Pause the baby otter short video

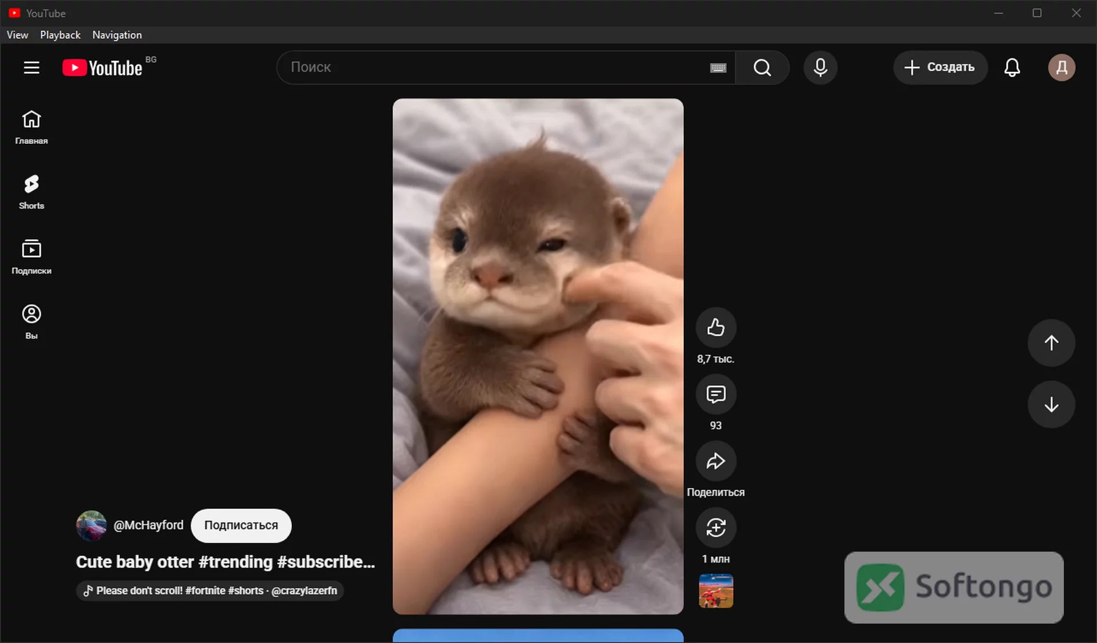point(538,356)
